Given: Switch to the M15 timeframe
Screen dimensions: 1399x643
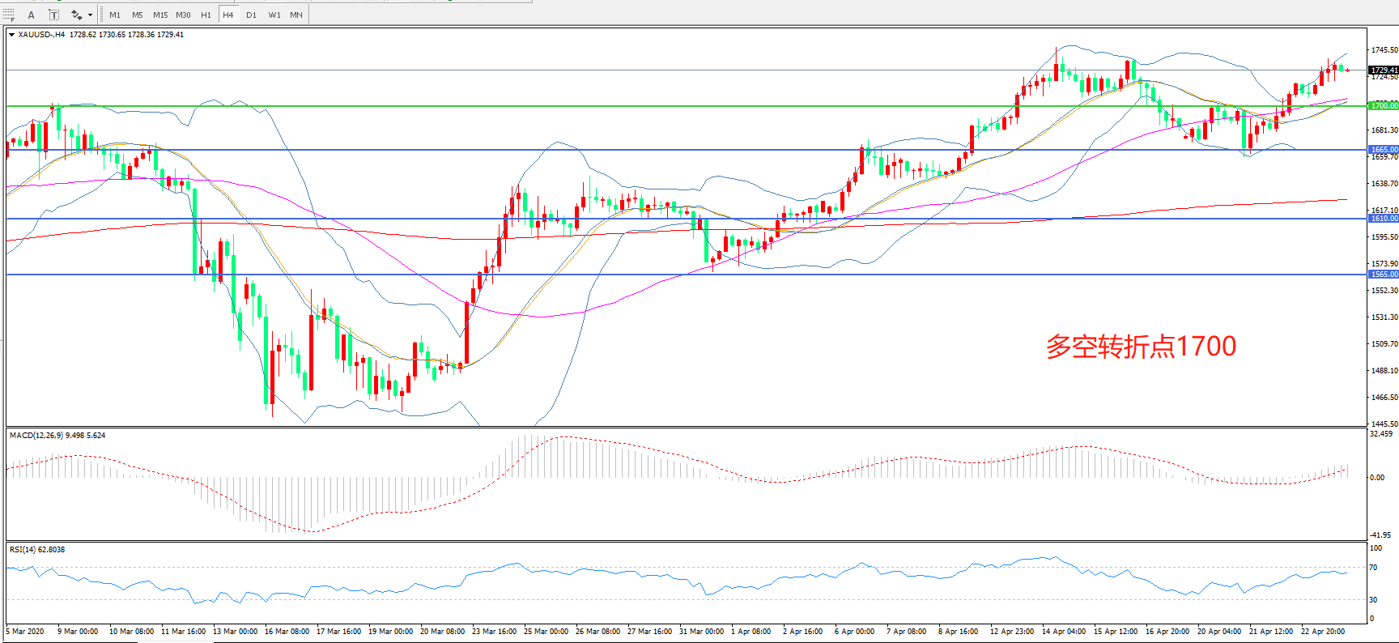Looking at the screenshot, I should pyautogui.click(x=160, y=15).
